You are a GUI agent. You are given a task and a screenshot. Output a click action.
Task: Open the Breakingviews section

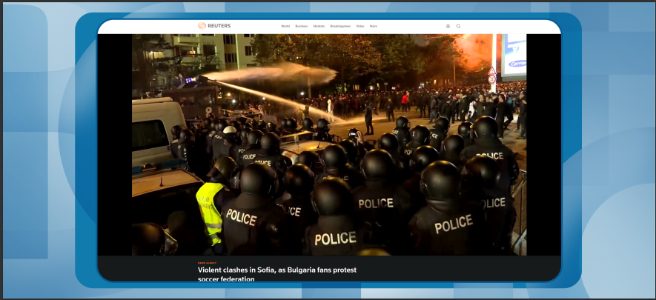(x=340, y=27)
